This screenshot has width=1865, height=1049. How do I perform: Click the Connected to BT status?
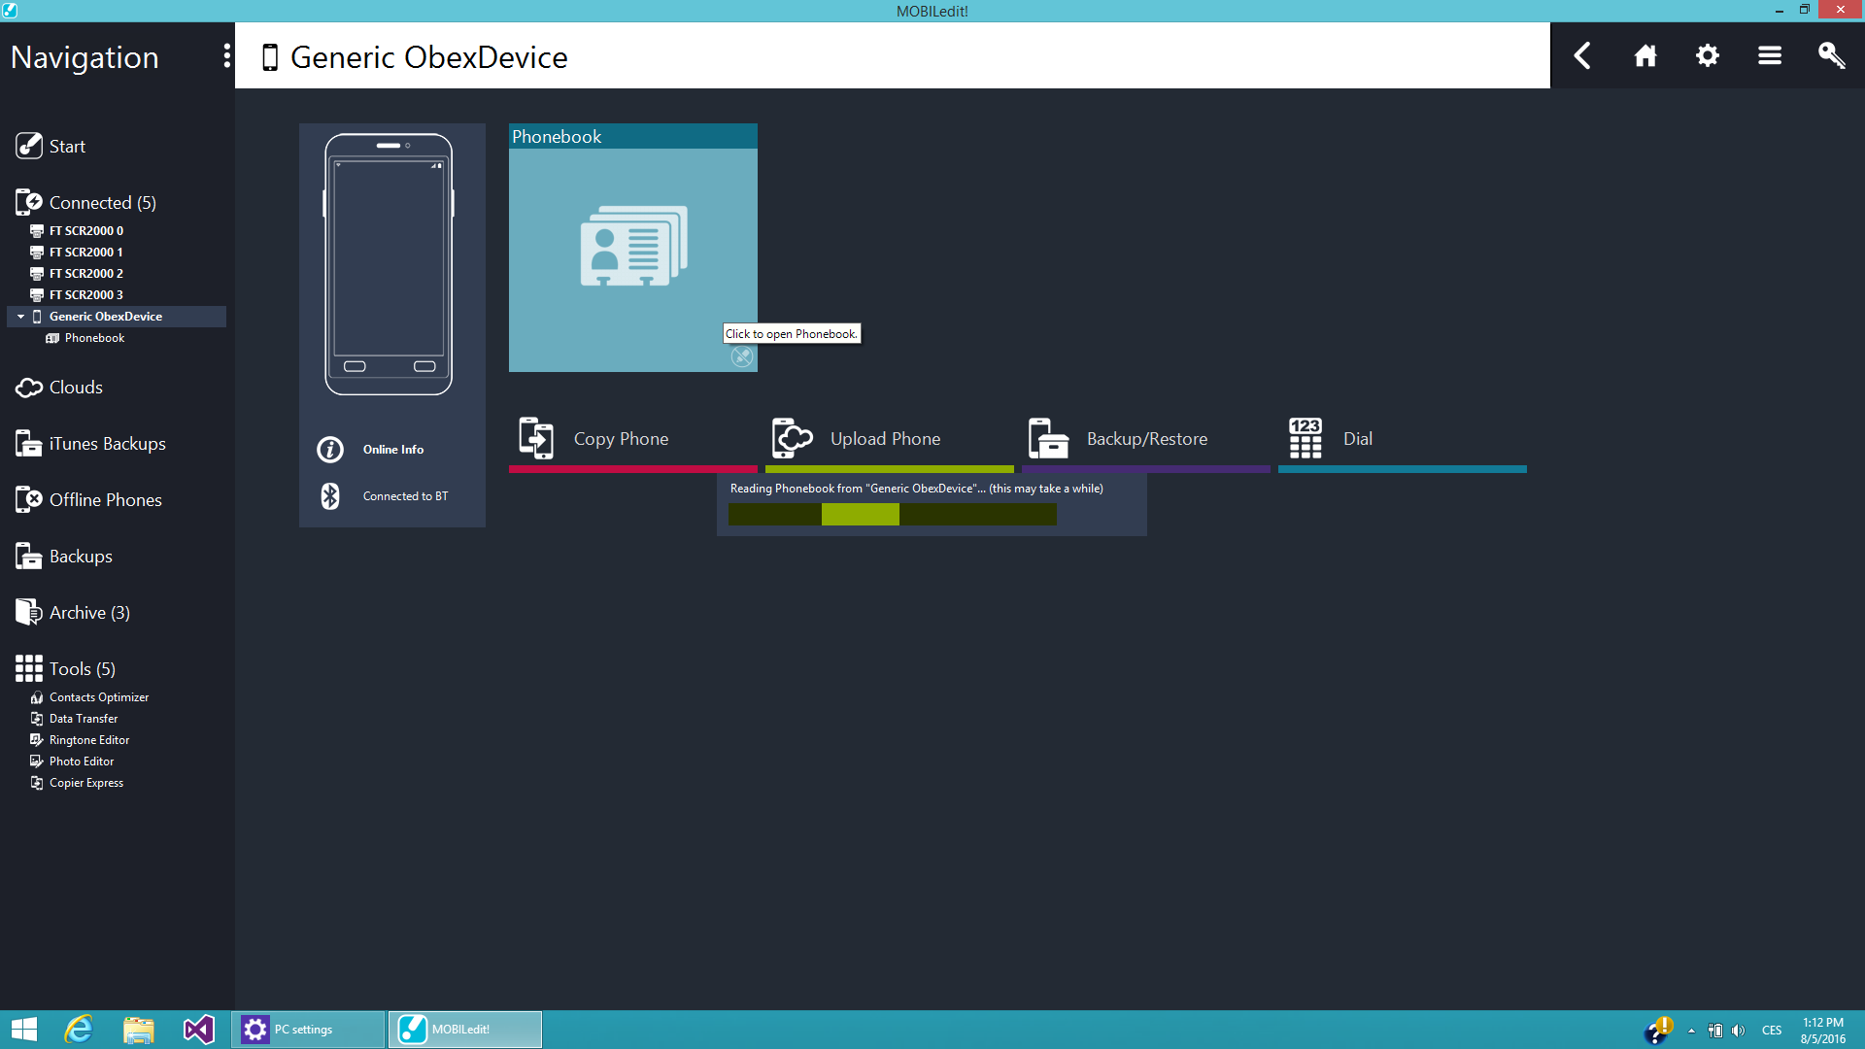point(404,496)
